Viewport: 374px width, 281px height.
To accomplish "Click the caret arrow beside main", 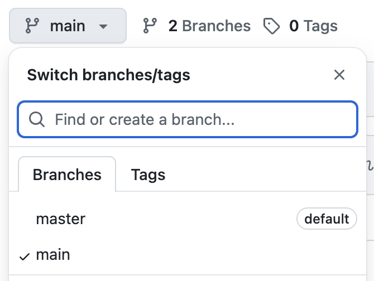I will [102, 26].
